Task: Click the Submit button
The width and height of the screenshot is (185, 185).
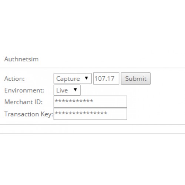Action: point(136,78)
